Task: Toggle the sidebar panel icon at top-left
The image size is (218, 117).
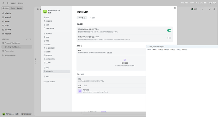Action: coord(3,3)
